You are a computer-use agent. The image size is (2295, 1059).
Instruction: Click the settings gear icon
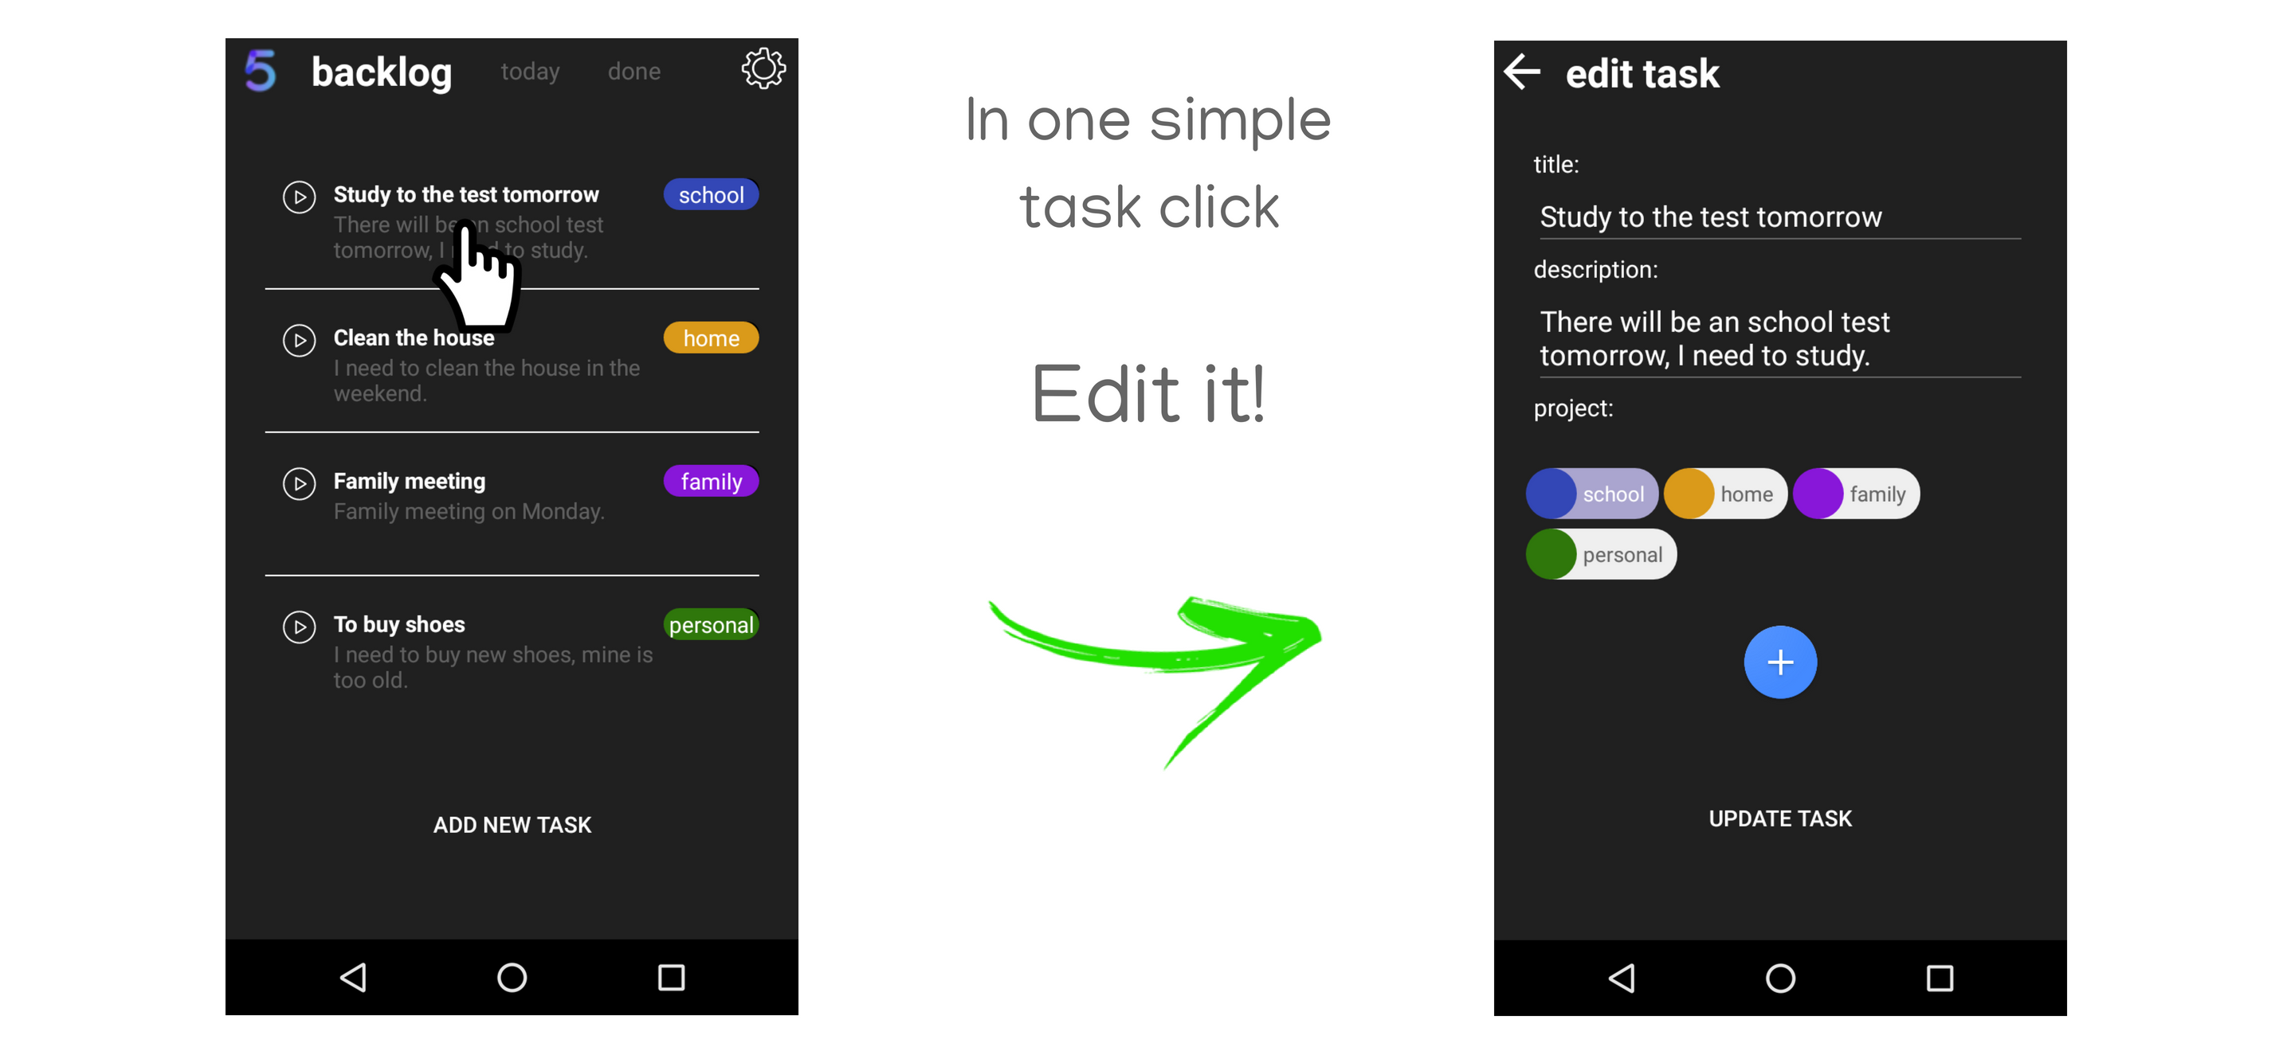[x=763, y=68]
